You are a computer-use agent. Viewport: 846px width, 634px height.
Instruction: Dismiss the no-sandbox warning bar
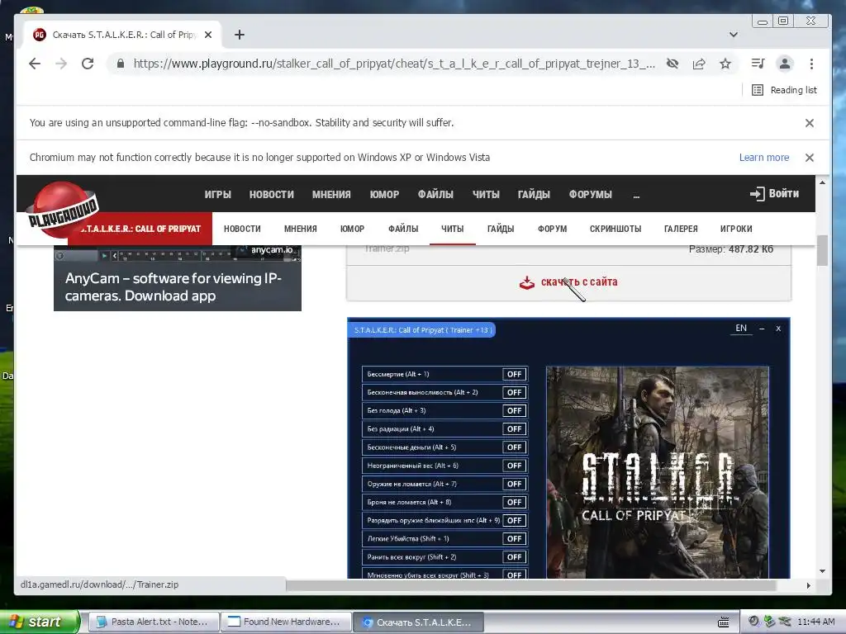(810, 123)
